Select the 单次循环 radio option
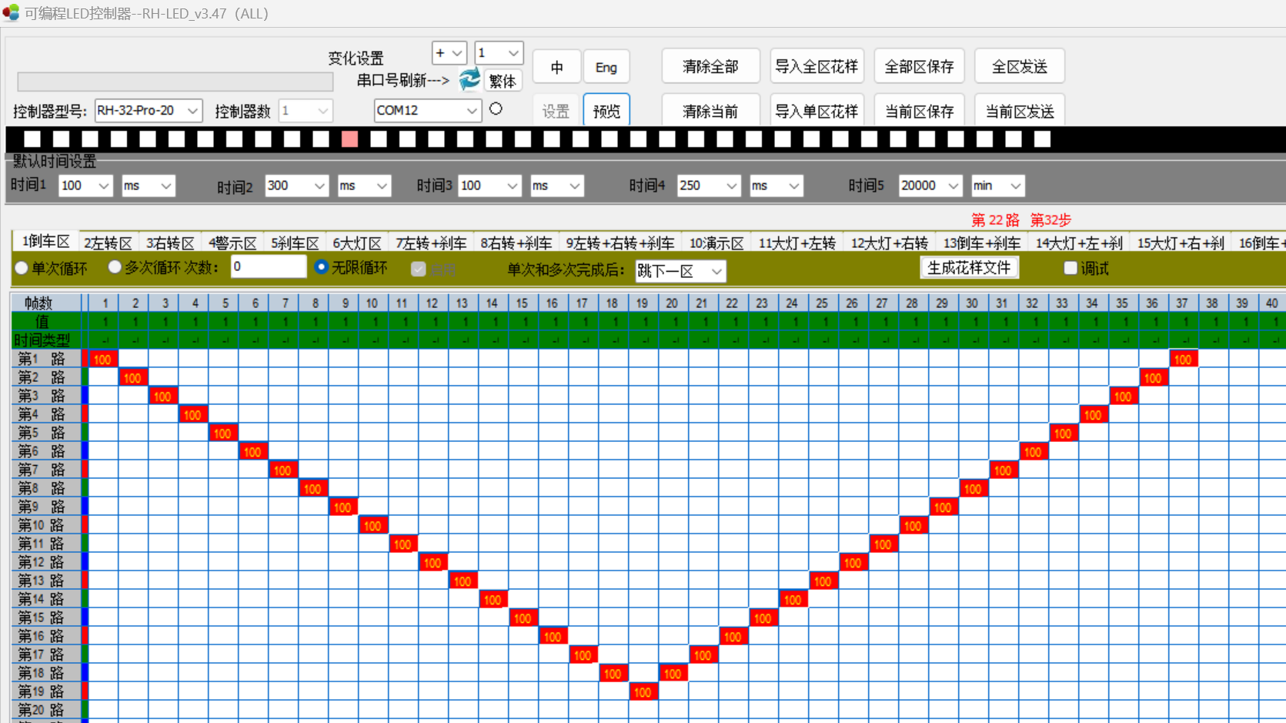1286x723 pixels. [21, 267]
